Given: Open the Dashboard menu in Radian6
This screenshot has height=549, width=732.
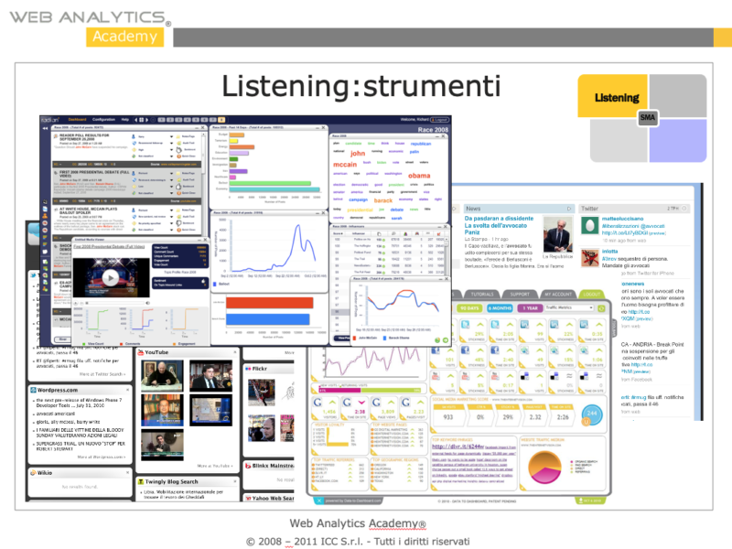Looking at the screenshot, I should tap(78, 120).
